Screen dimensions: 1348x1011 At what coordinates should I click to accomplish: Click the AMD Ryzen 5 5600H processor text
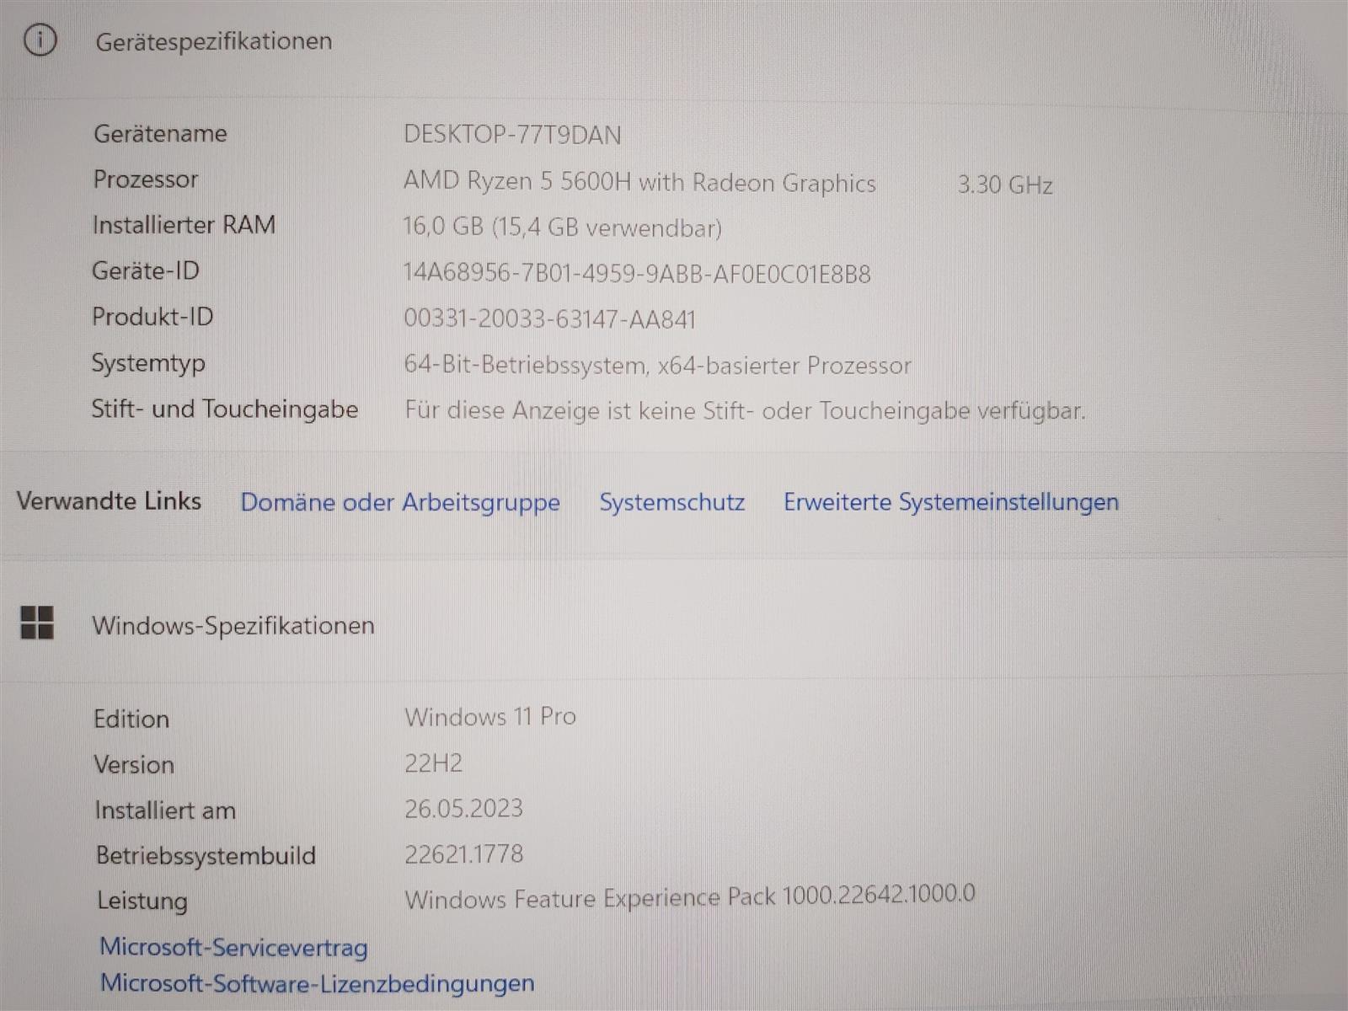[639, 183]
